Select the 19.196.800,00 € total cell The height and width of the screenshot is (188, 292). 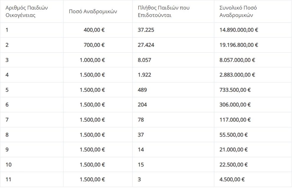[x=239, y=45]
